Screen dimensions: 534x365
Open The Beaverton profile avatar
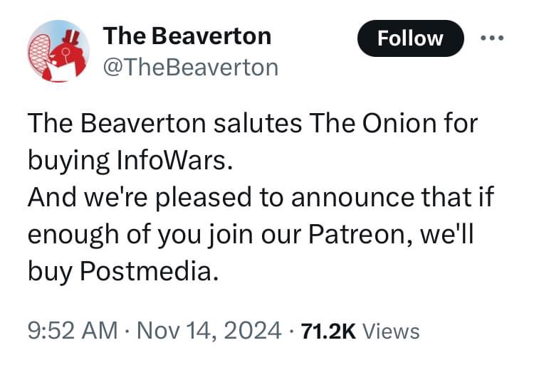pos(58,51)
